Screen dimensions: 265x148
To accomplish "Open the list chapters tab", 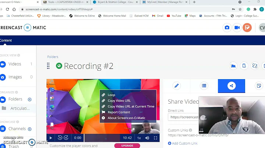I will point(204,86).
